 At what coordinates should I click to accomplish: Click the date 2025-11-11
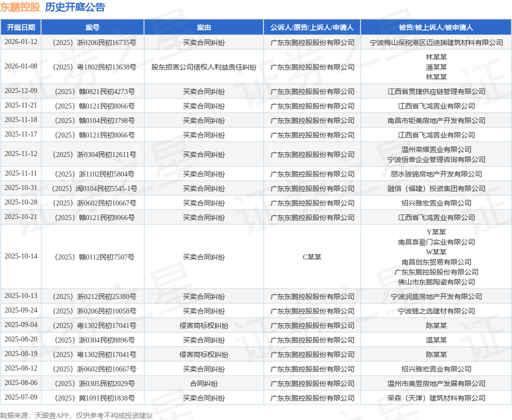[x=21, y=173]
